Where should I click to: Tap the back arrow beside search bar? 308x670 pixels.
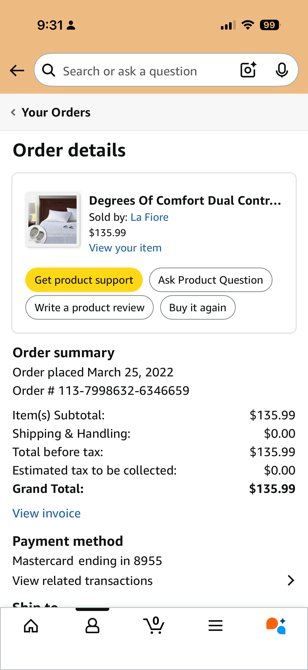[17, 71]
